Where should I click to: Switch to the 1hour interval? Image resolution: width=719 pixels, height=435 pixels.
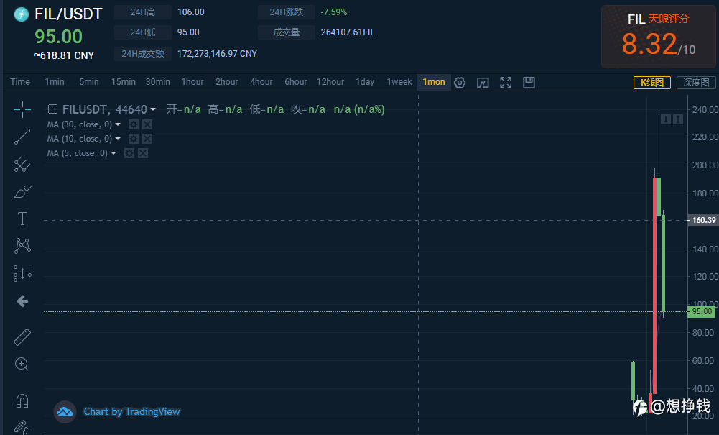point(192,82)
